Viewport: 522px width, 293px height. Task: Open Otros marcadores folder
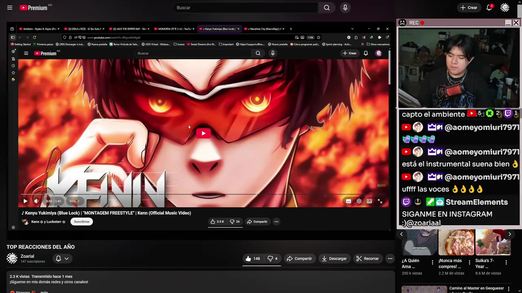click(x=378, y=44)
